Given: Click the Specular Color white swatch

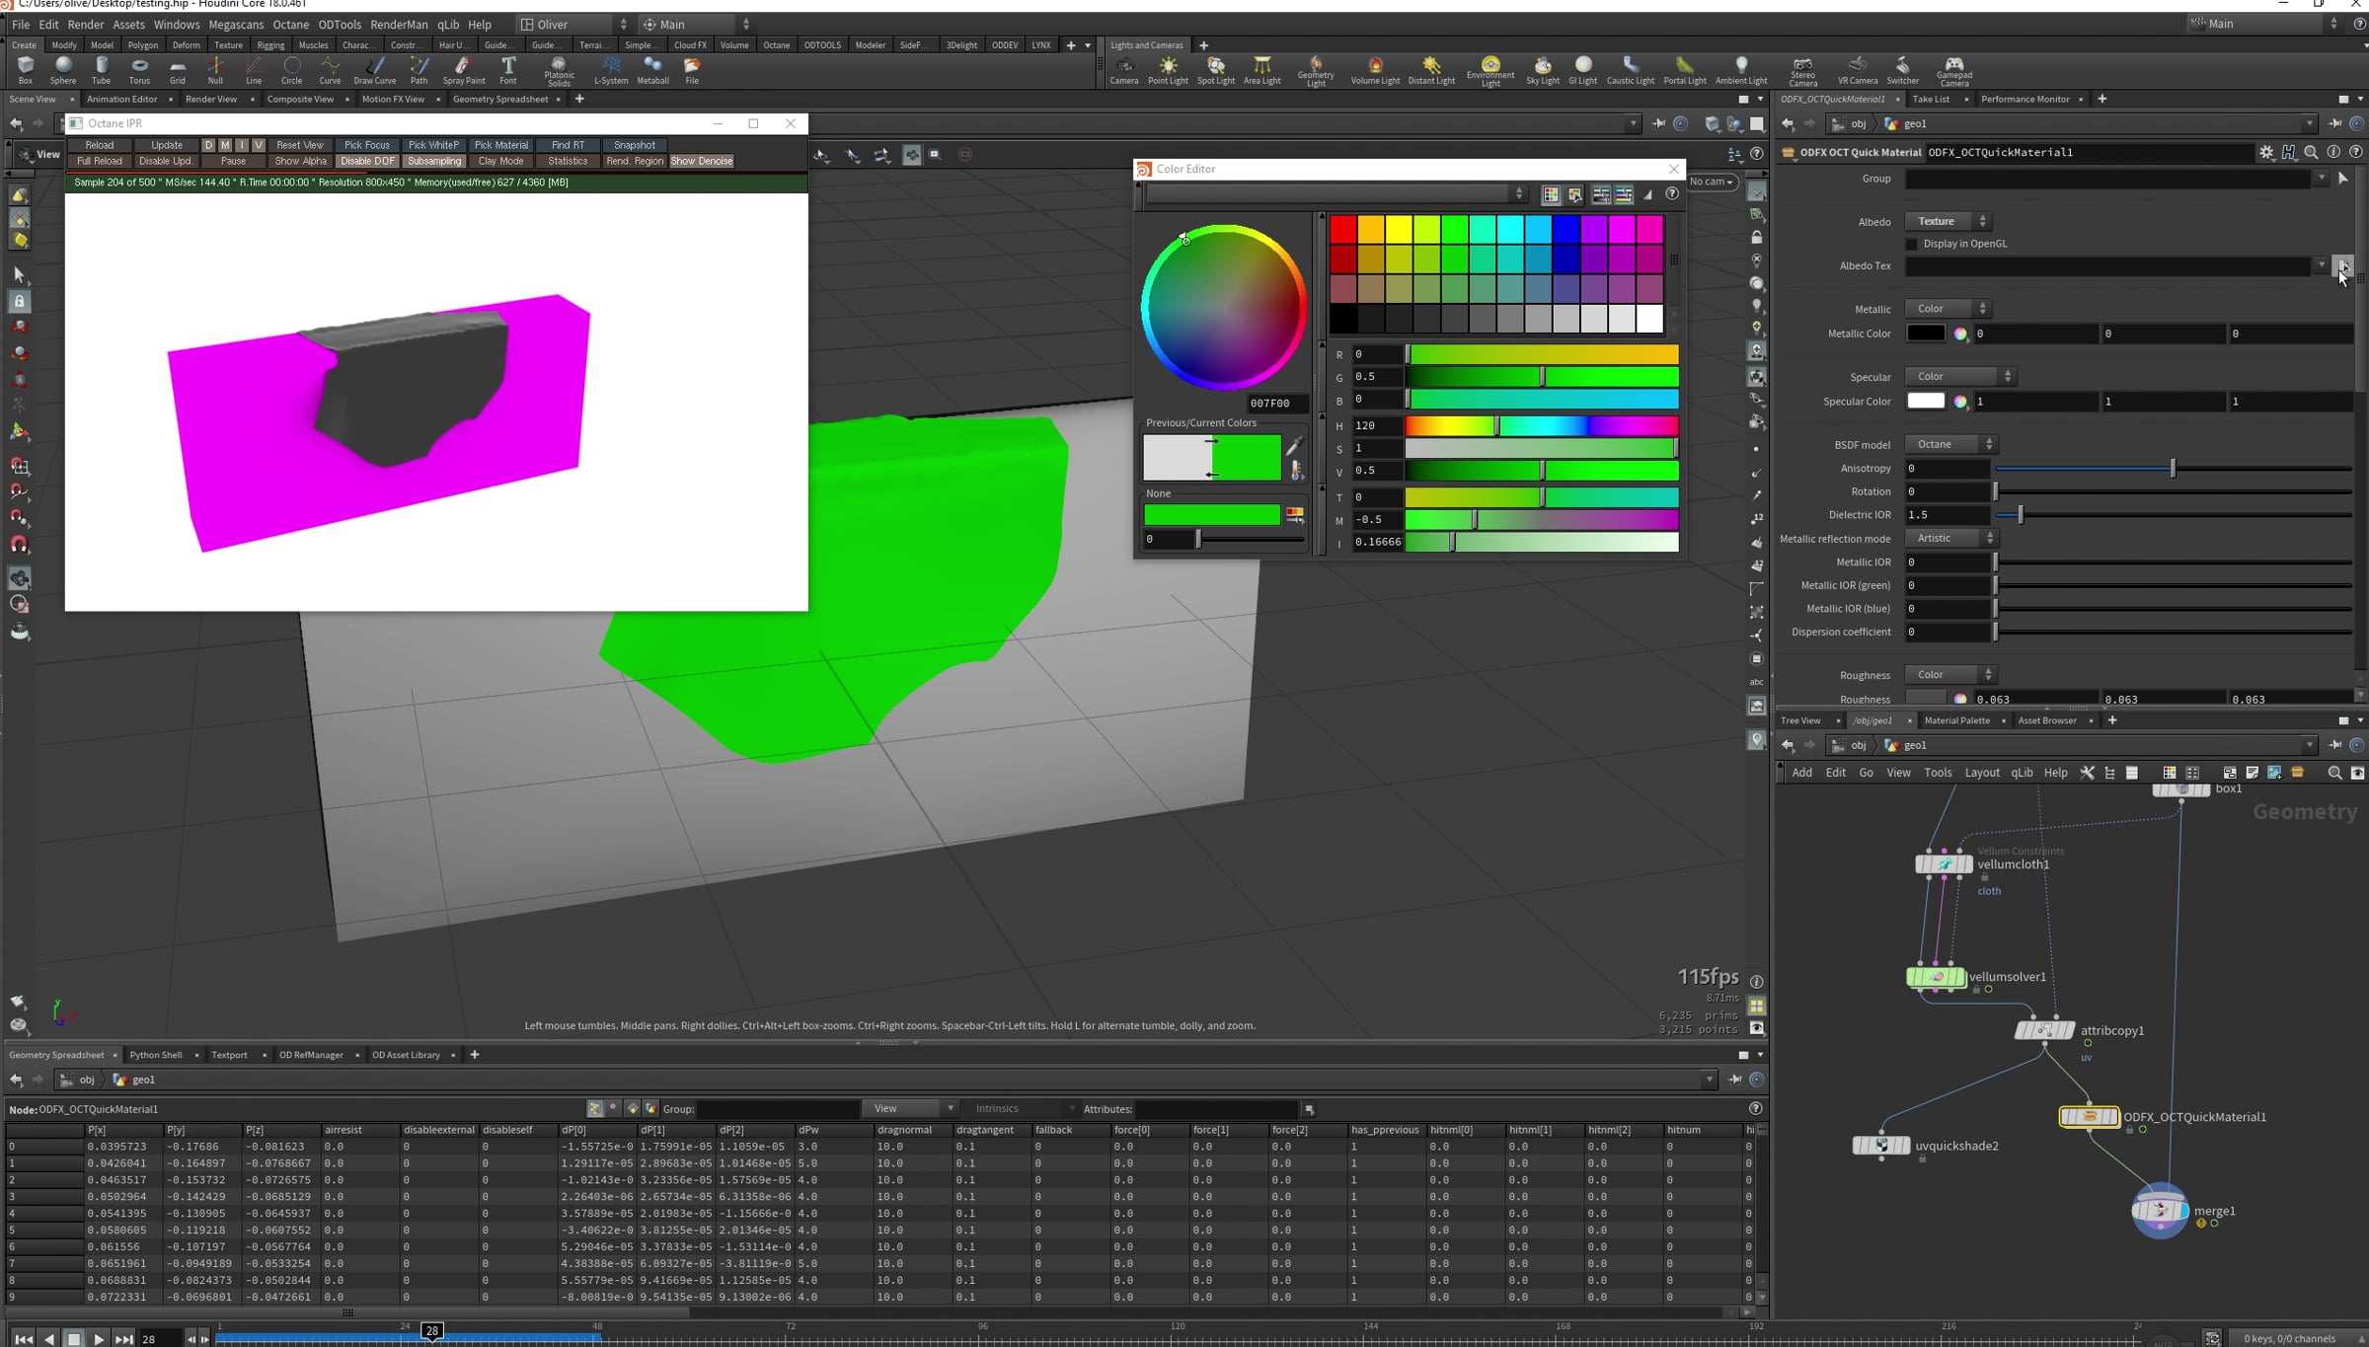Looking at the screenshot, I should point(1925,401).
